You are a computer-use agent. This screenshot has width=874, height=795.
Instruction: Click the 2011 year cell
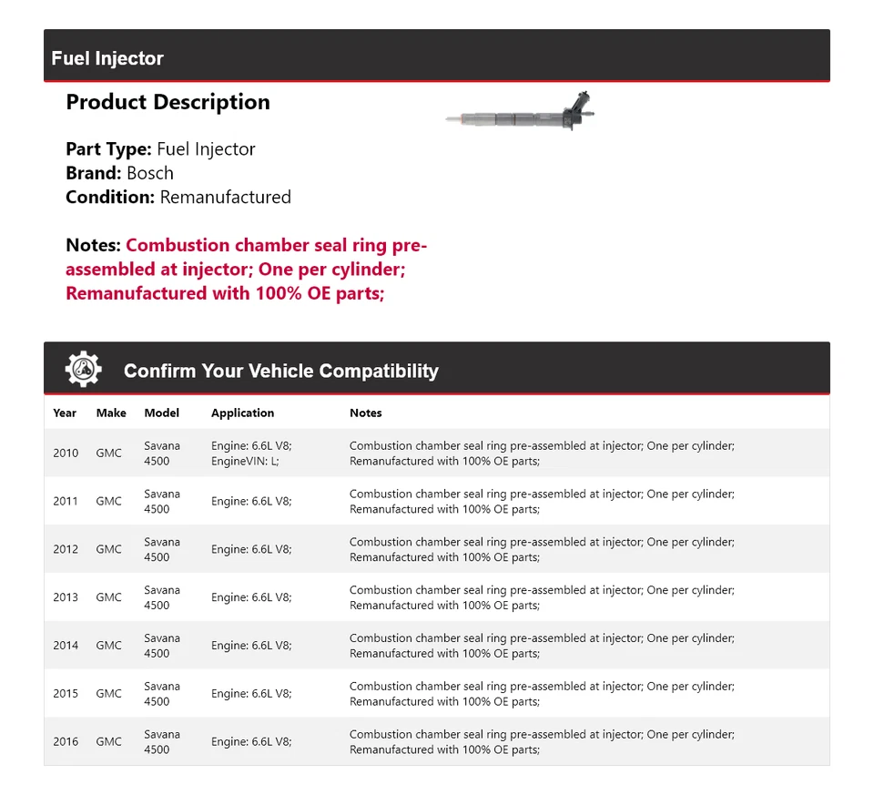(66, 501)
